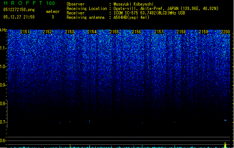Click the 'Observer' field label

(x=76, y=4)
